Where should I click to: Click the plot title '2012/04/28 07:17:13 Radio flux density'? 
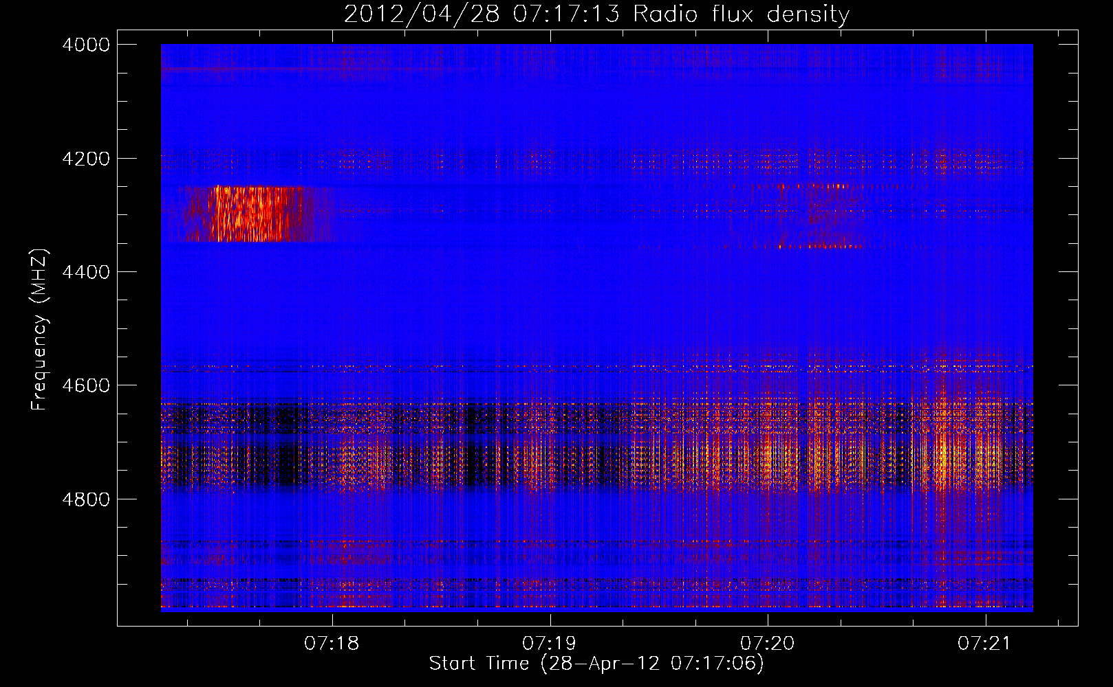point(596,14)
